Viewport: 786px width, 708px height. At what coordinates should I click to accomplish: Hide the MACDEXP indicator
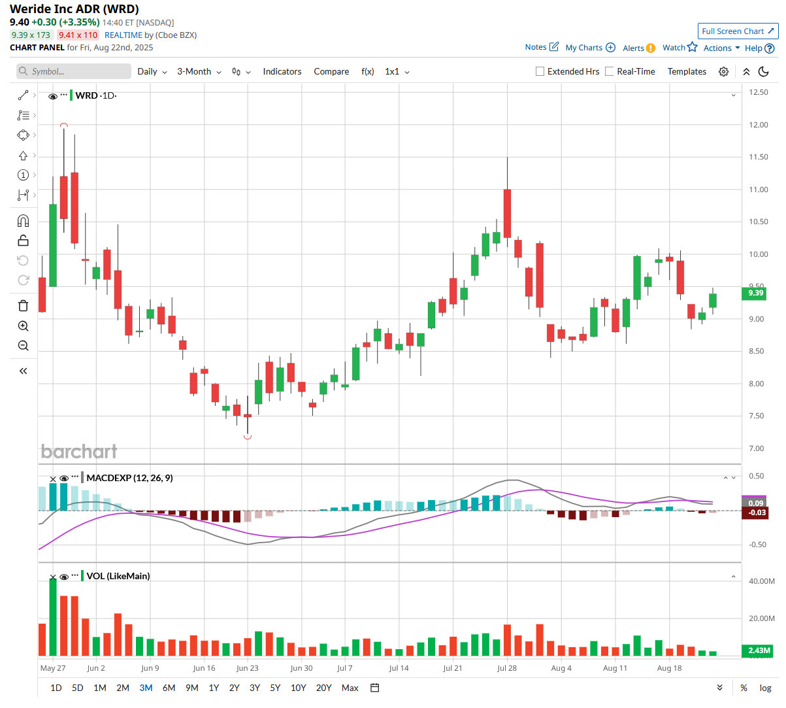pos(64,479)
